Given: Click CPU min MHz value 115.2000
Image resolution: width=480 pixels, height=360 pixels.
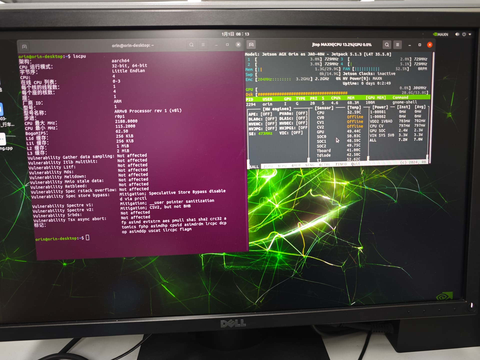Looking at the screenshot, I should point(125,126).
